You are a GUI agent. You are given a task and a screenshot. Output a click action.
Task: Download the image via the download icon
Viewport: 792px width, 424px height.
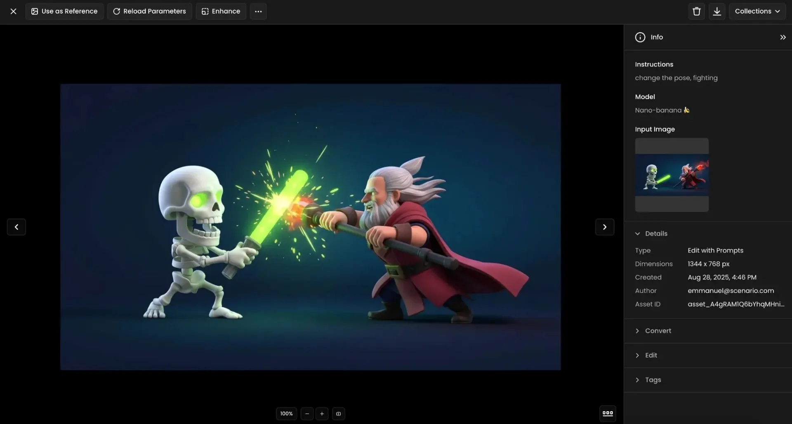[x=717, y=11]
